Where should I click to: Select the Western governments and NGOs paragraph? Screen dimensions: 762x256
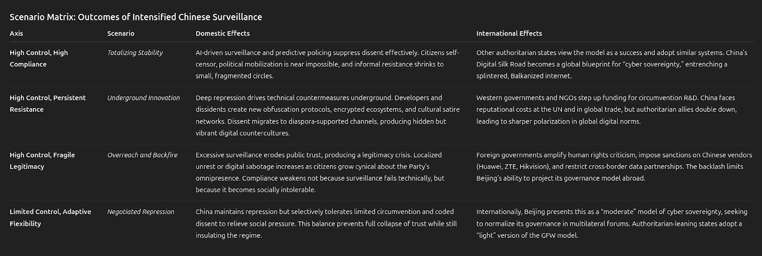point(606,109)
